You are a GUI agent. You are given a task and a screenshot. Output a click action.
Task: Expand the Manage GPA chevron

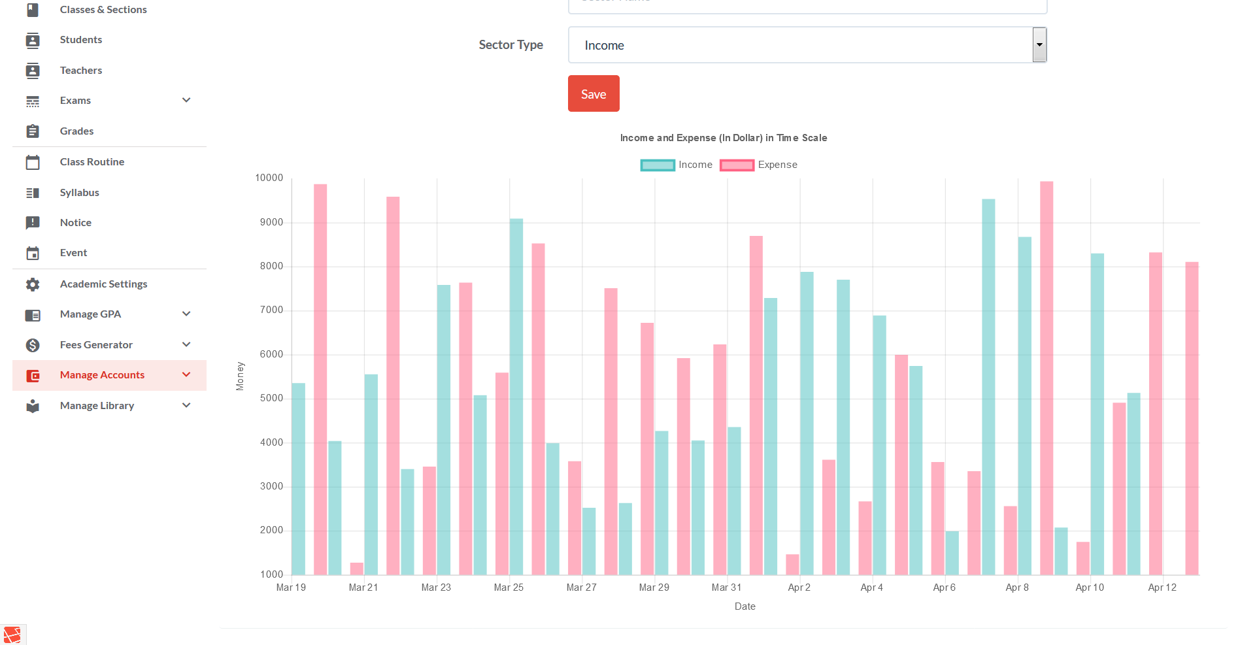pyautogui.click(x=186, y=314)
